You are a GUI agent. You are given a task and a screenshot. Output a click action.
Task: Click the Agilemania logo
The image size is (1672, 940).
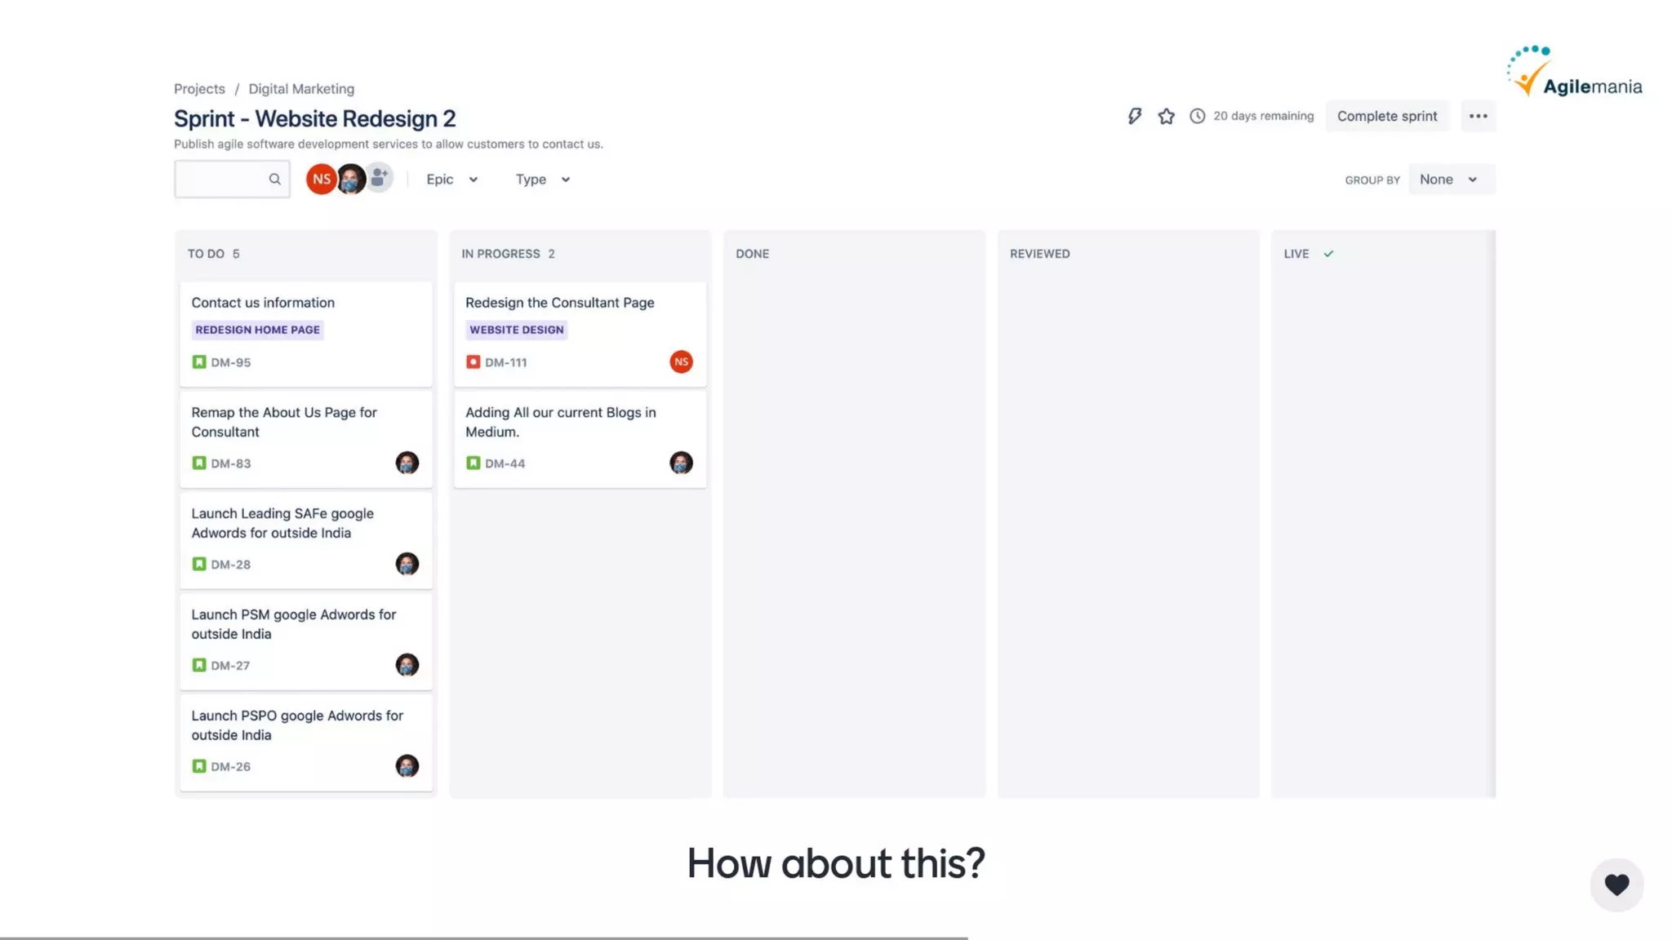(1574, 72)
